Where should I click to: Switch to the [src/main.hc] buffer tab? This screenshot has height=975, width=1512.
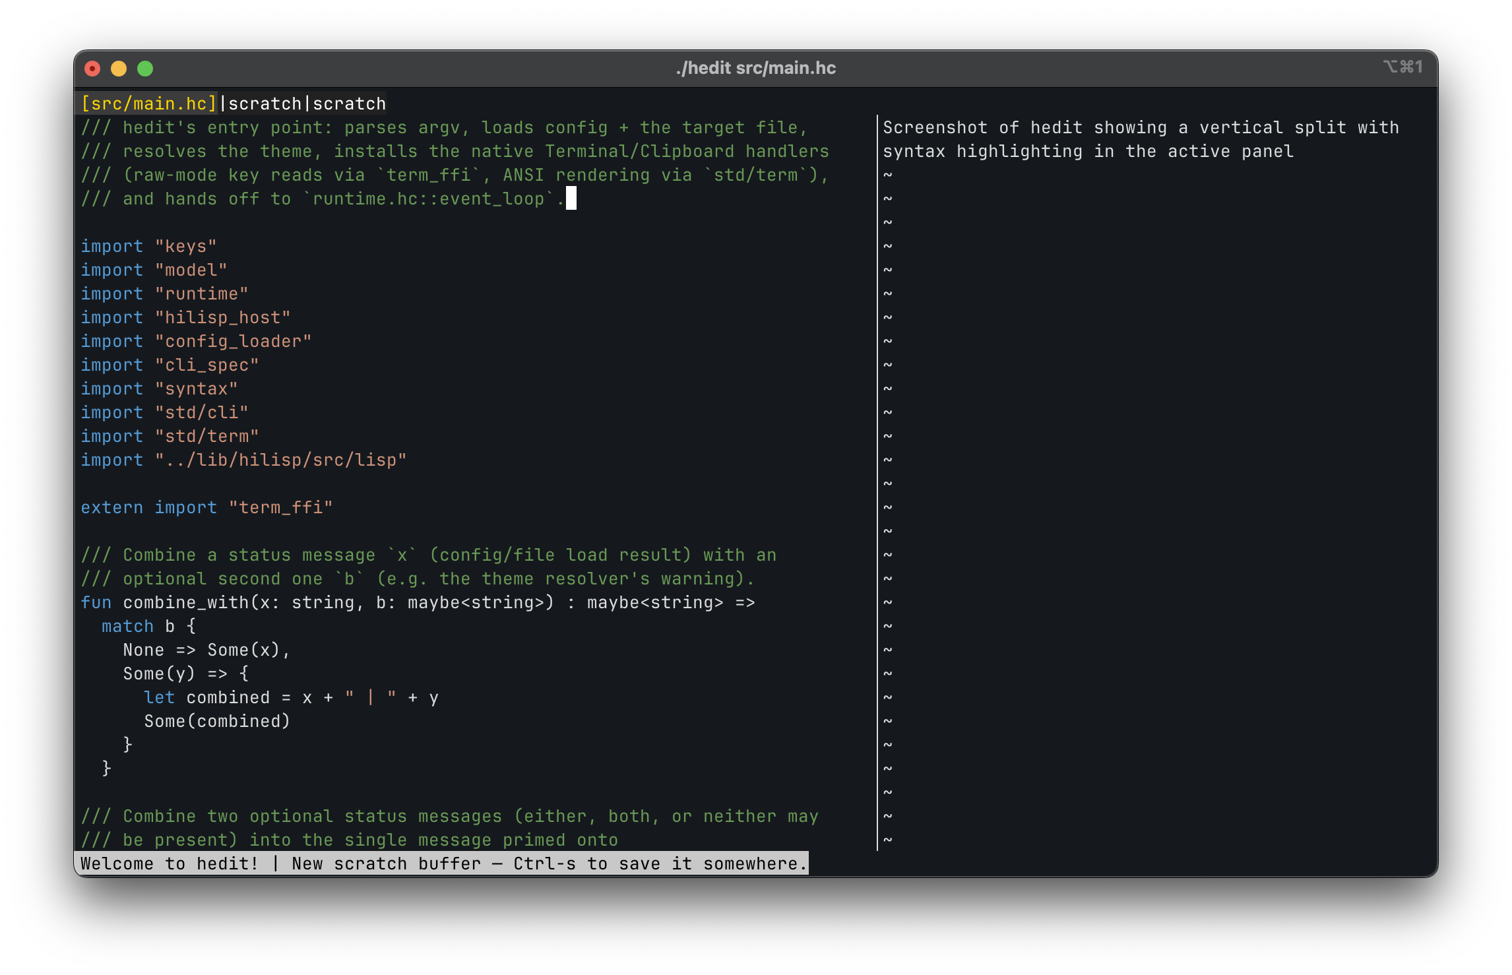pos(149,104)
